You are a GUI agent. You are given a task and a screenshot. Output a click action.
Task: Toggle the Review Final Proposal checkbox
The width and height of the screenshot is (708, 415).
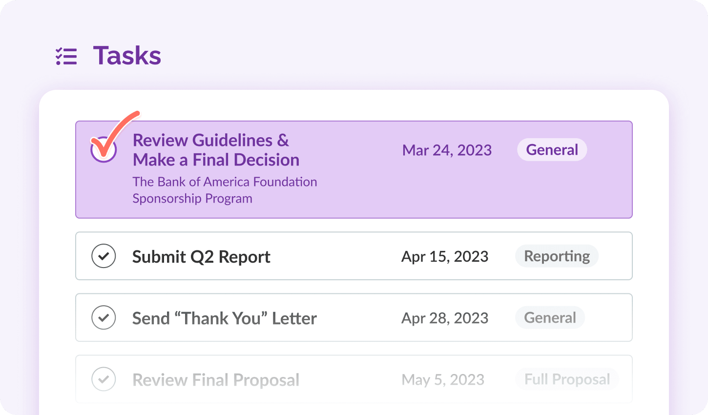pos(104,379)
